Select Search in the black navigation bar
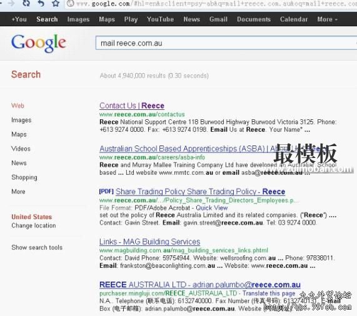This screenshot has height=316, width=357. click(x=47, y=19)
